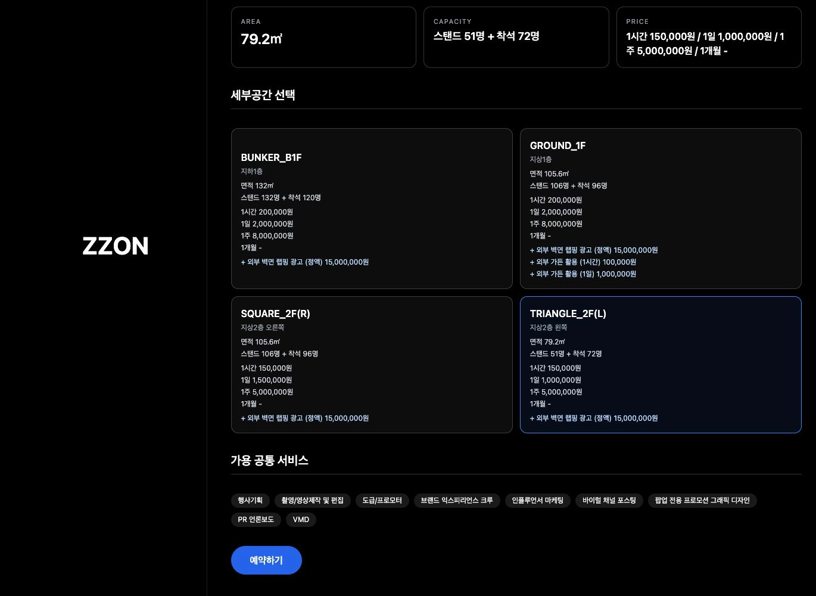Click the 가용 공통 서비스 heading

coord(270,460)
